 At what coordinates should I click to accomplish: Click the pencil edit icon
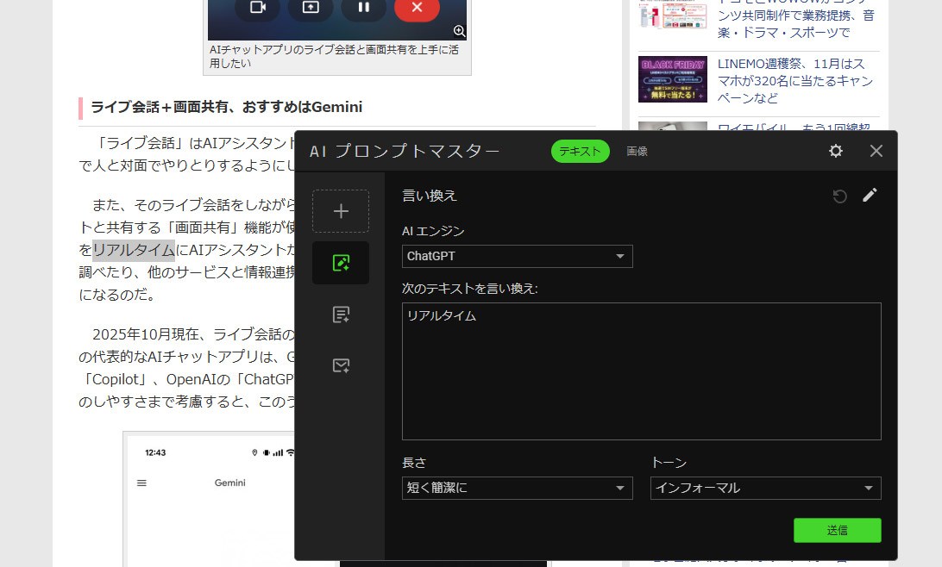[870, 195]
